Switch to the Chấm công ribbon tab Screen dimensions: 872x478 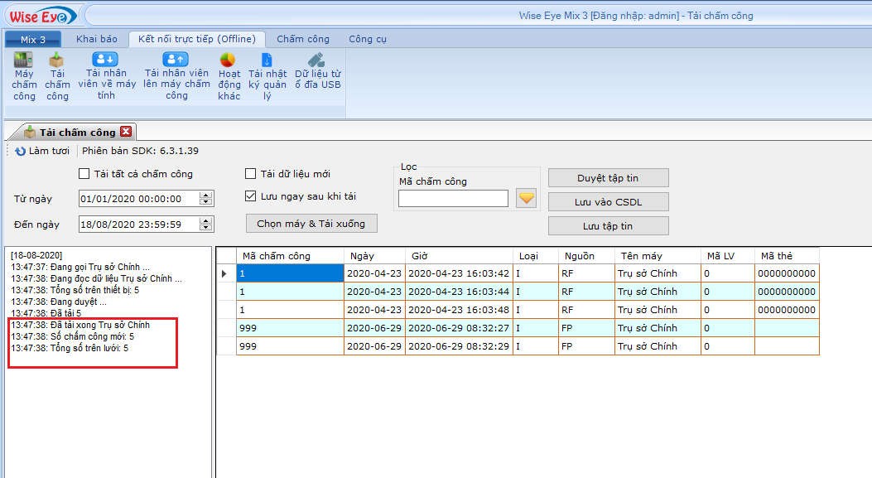302,39
